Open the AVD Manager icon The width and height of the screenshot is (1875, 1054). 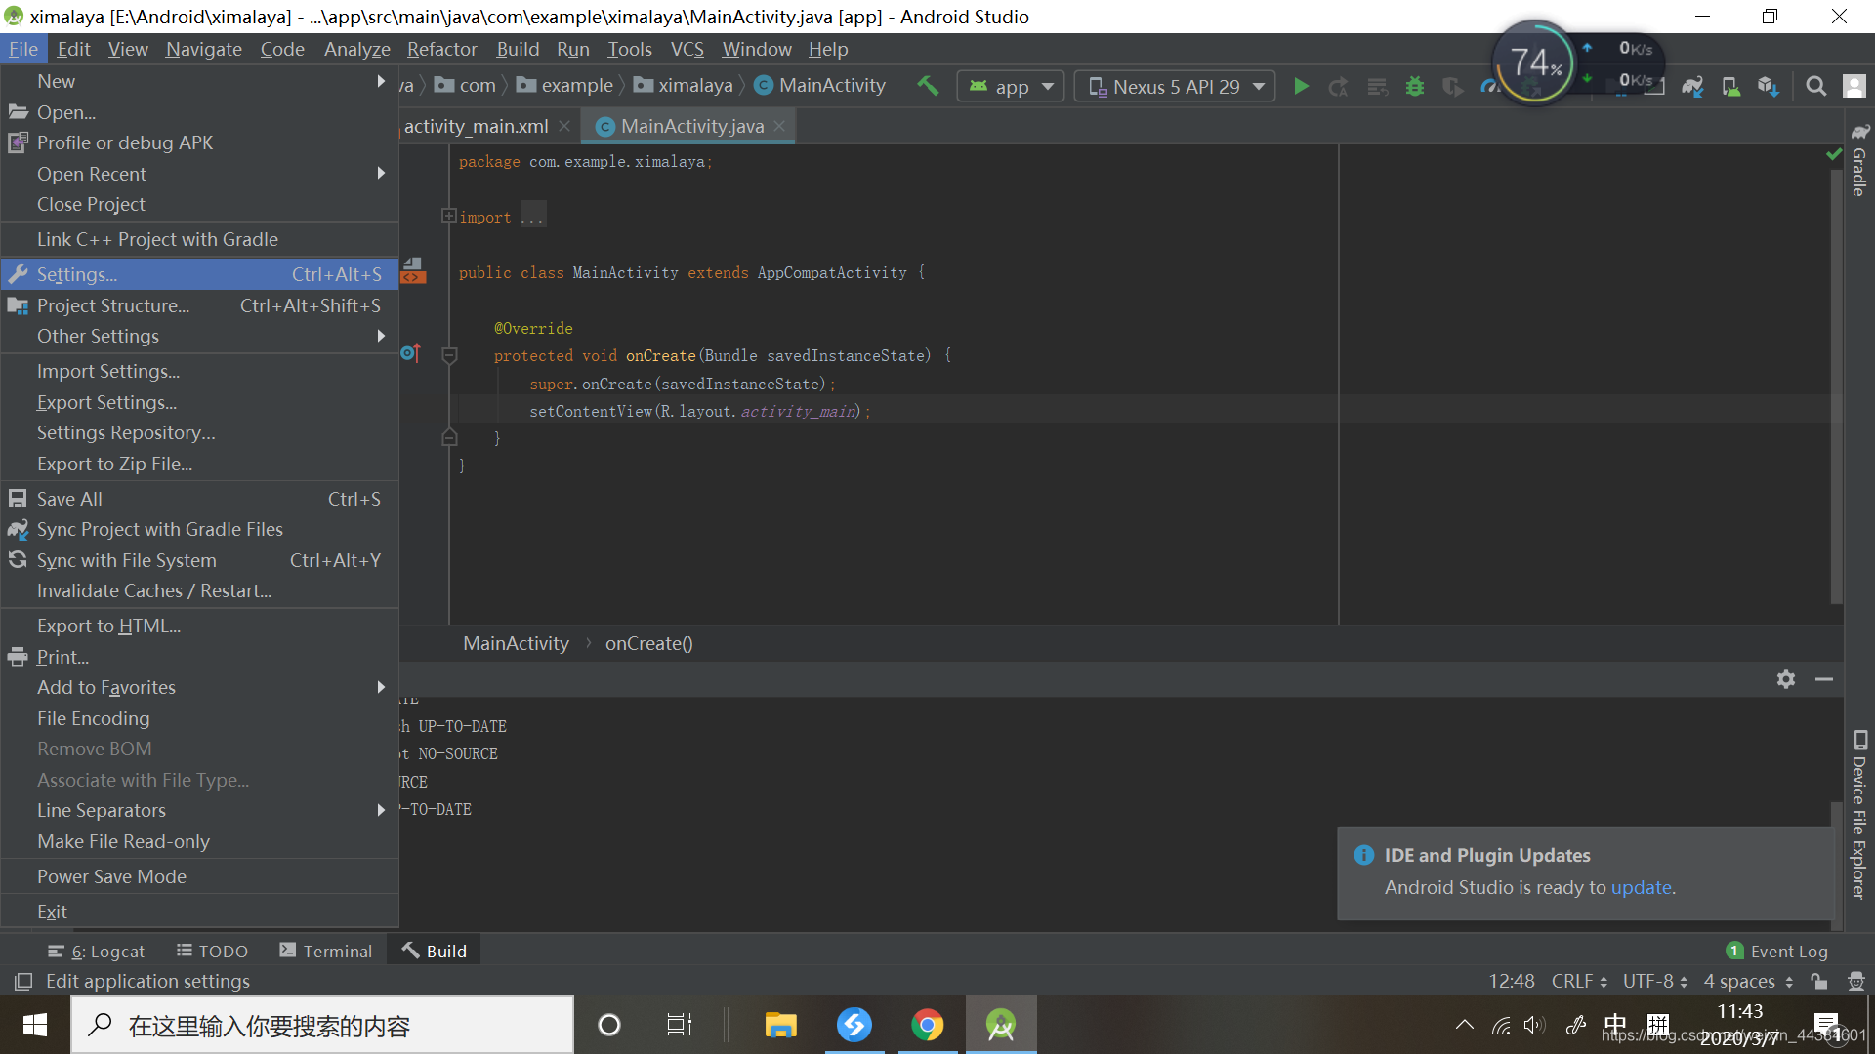(x=1730, y=87)
